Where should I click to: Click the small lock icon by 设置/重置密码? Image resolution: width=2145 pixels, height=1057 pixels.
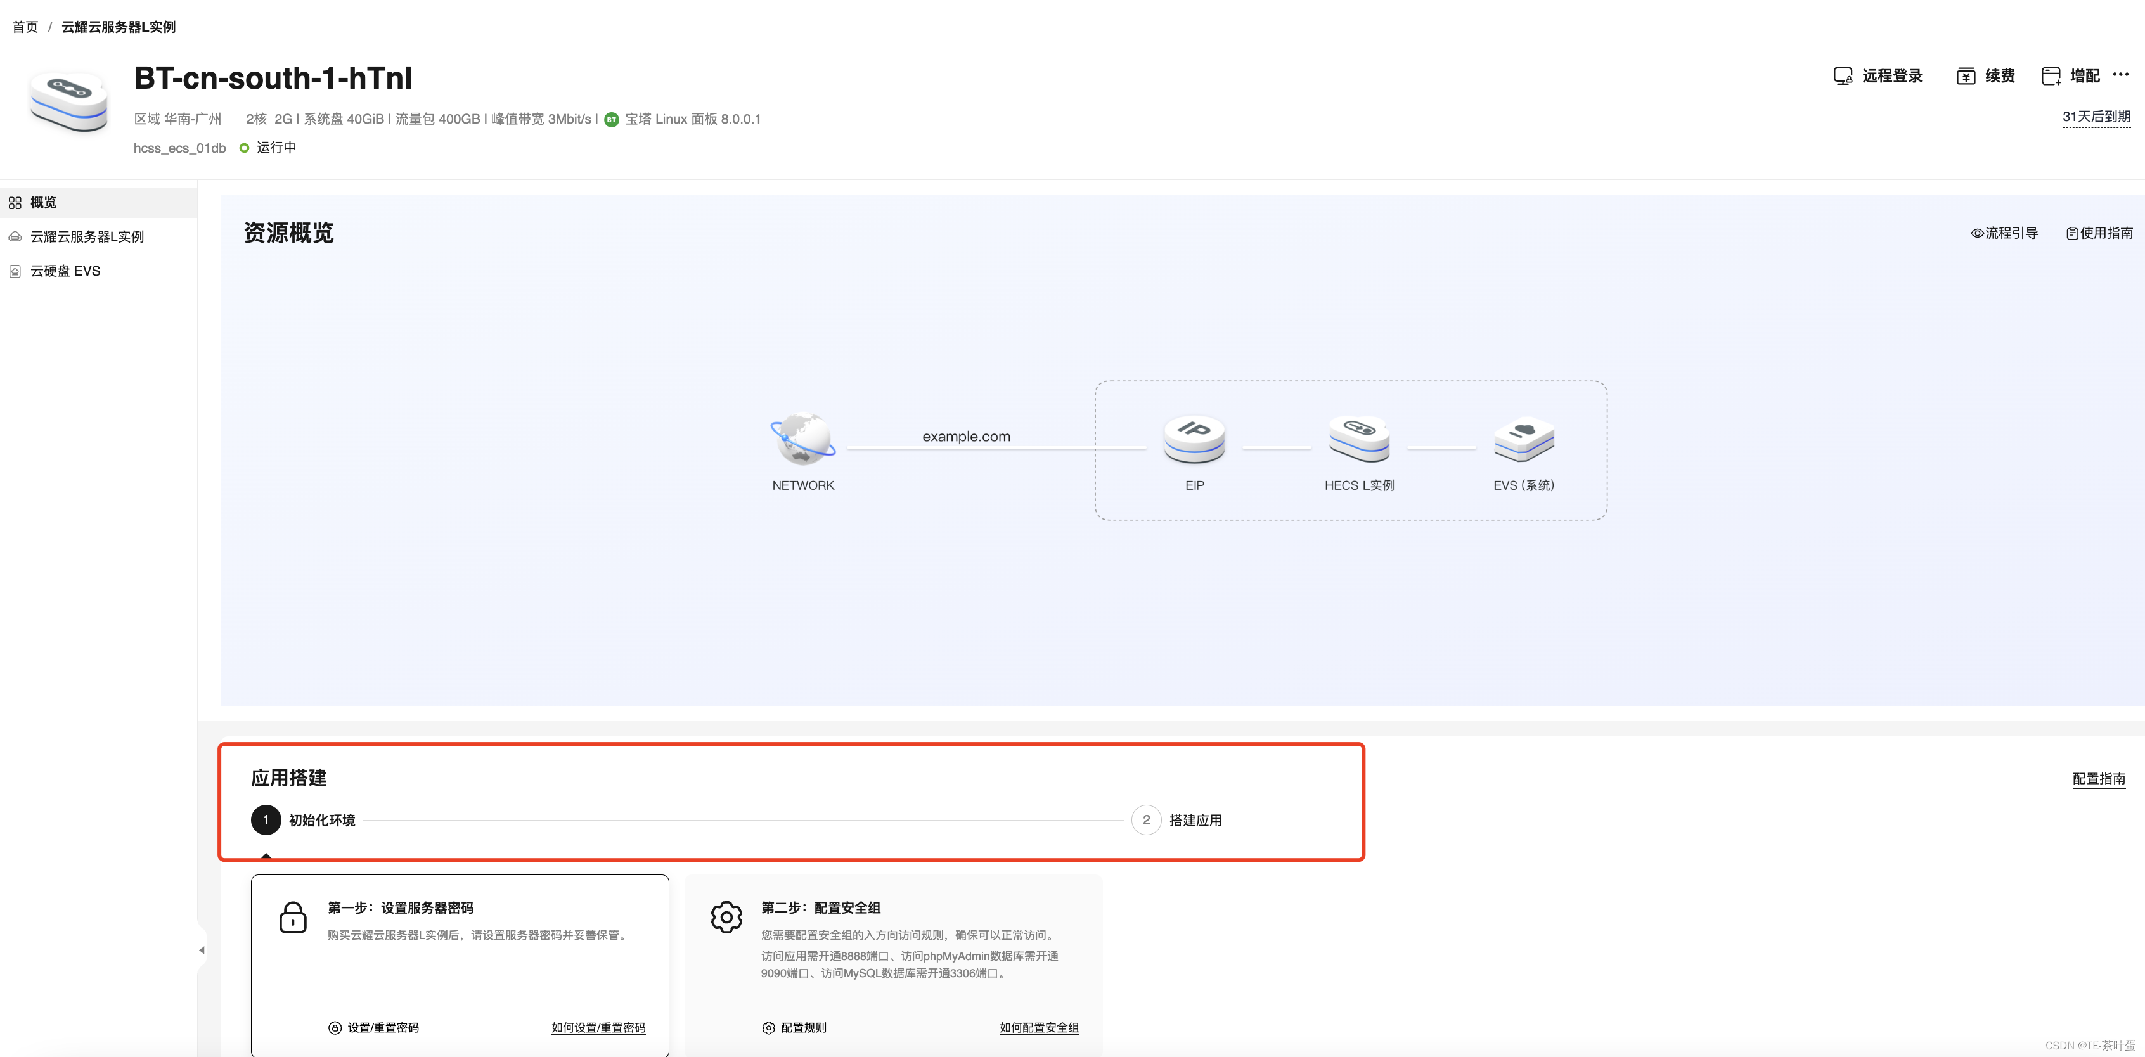pos(335,1028)
